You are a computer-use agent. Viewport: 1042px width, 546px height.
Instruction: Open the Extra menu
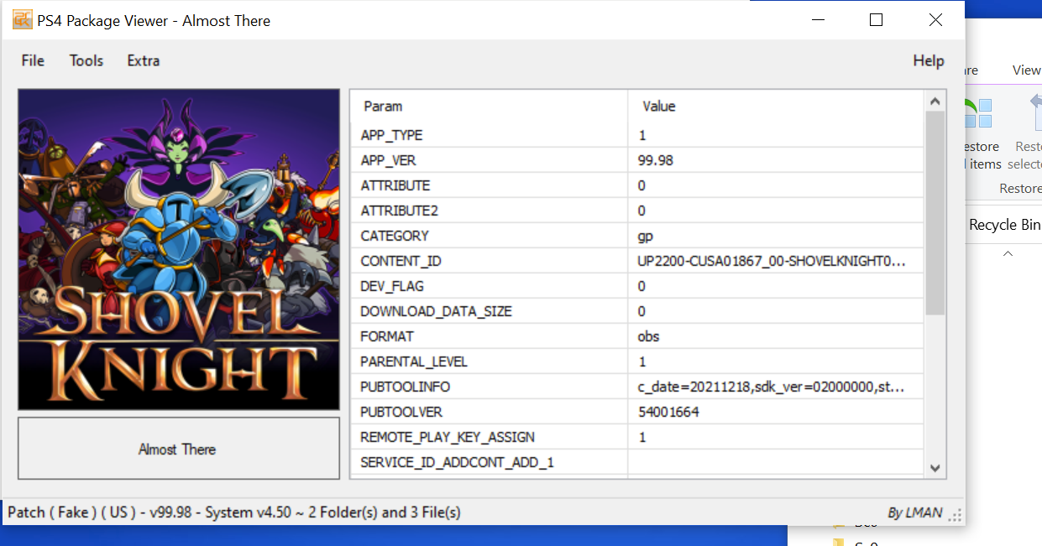[144, 60]
